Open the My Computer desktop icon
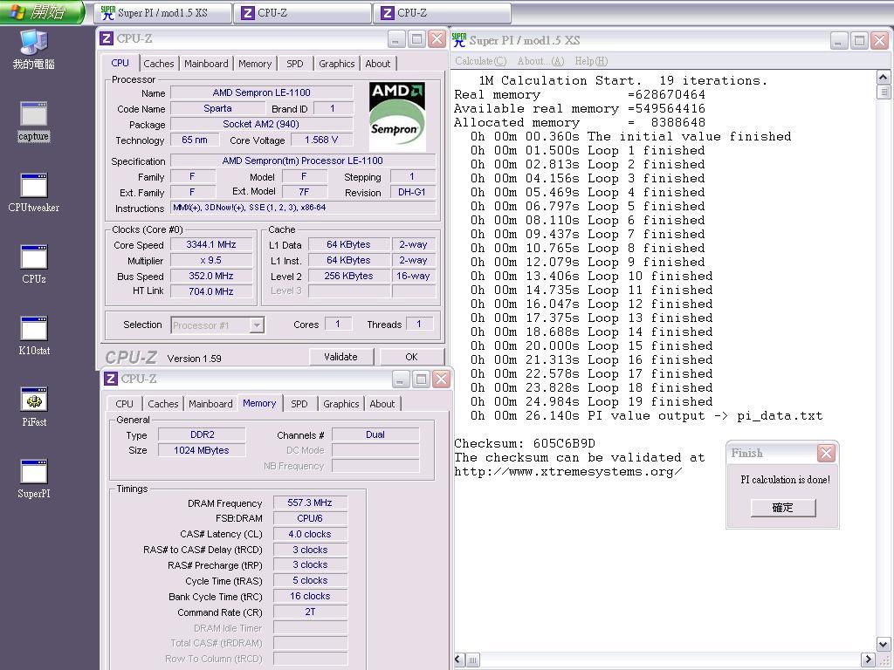This screenshot has width=894, height=670. 34,49
